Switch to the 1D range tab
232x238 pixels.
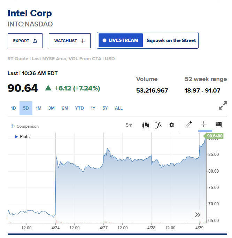(13, 108)
